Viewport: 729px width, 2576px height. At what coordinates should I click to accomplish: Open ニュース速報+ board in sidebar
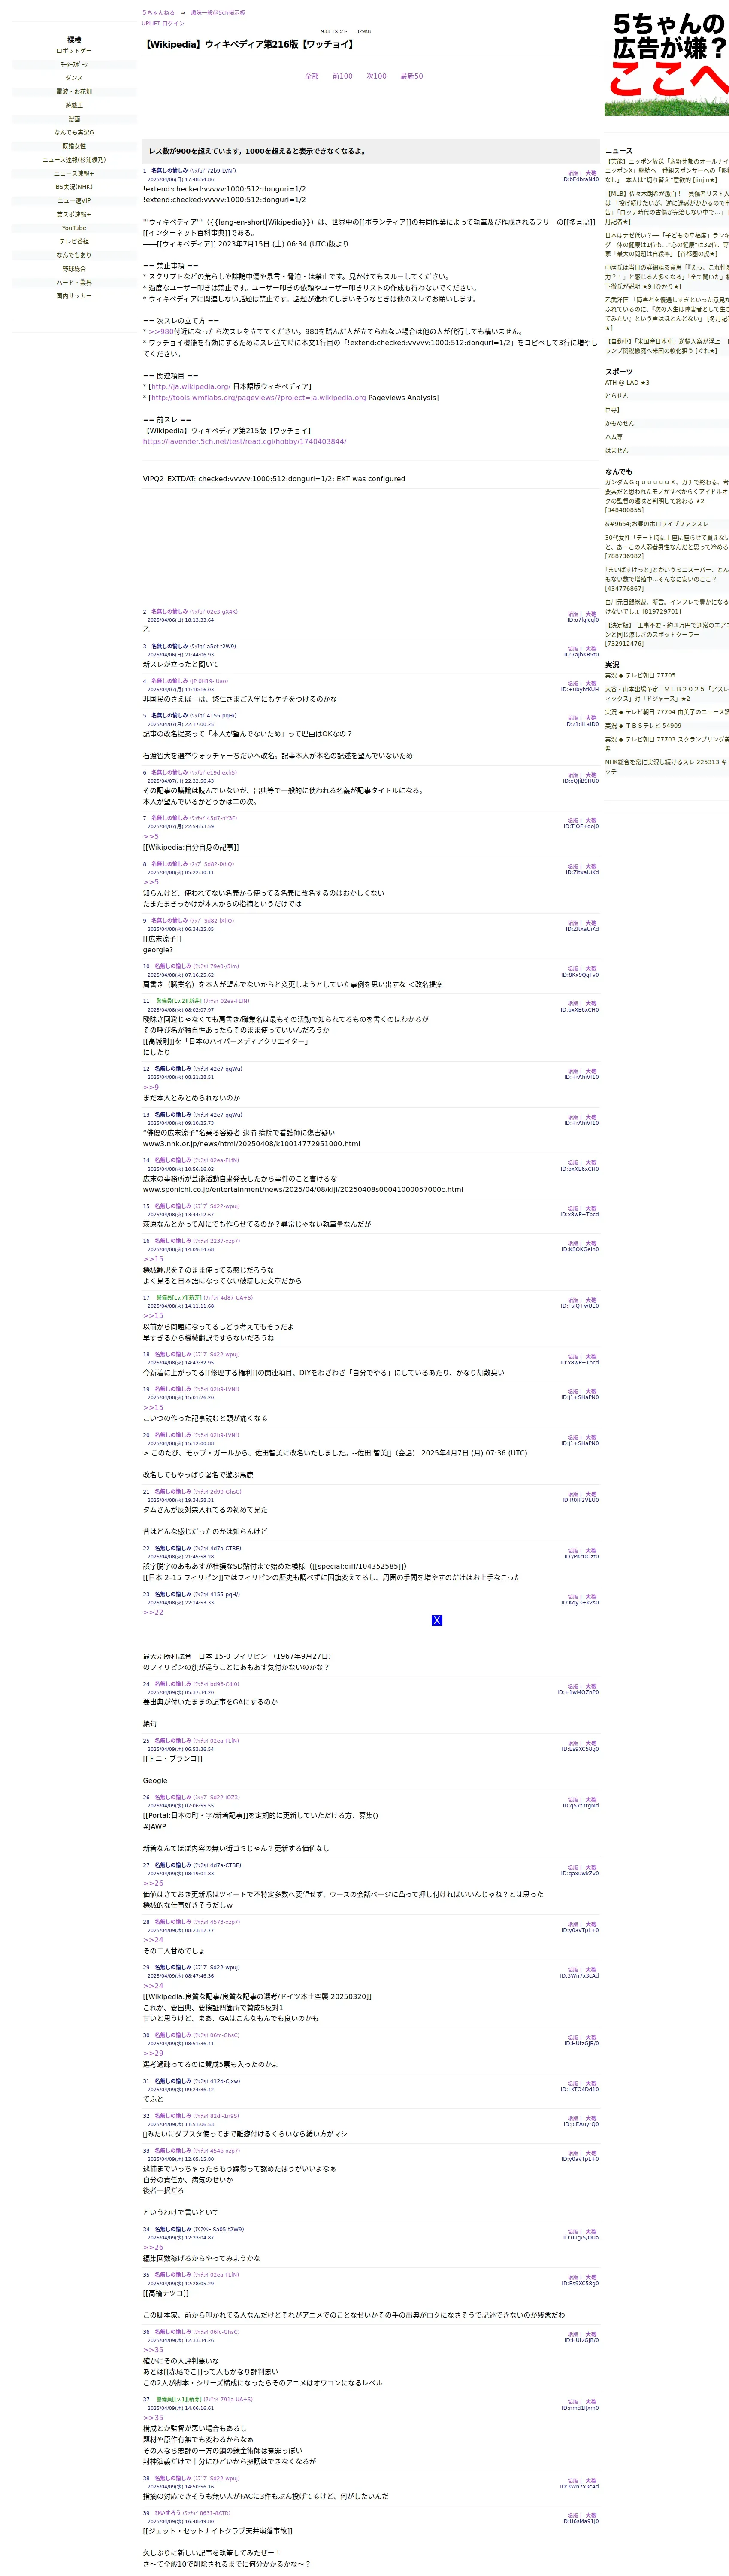click(x=74, y=173)
